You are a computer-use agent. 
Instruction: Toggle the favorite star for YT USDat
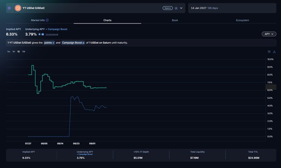point(176,8)
